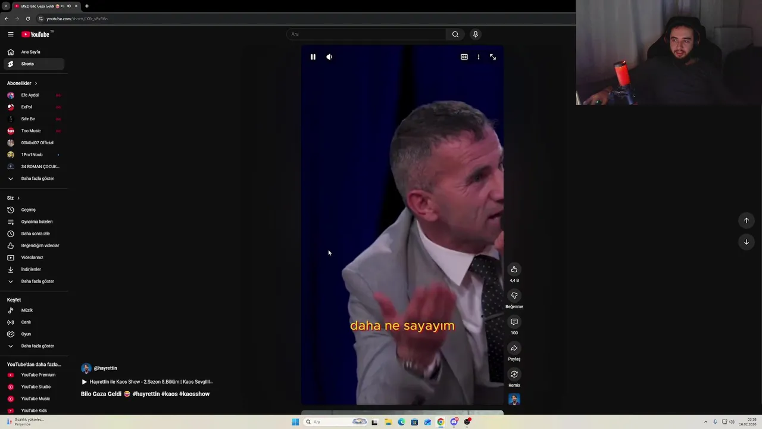Open the three-dot more options menu
Image resolution: width=762 pixels, height=429 pixels.
tap(479, 57)
